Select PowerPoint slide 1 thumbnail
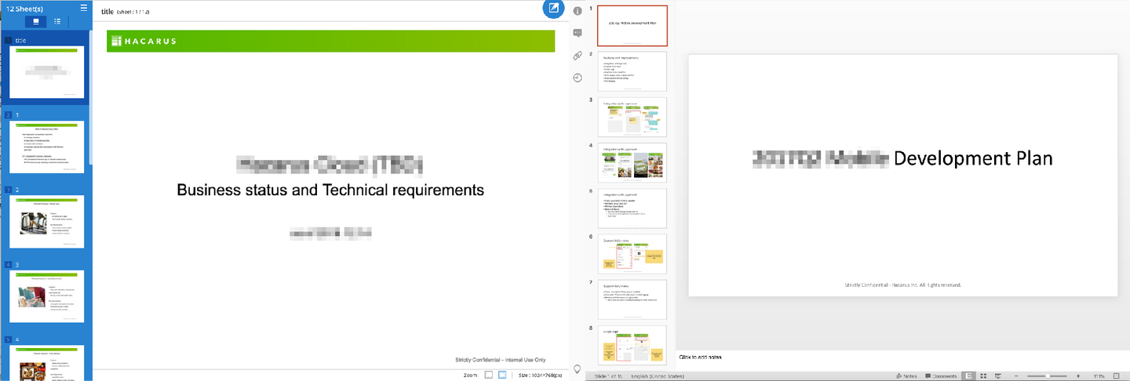1130x381 pixels. click(632, 25)
